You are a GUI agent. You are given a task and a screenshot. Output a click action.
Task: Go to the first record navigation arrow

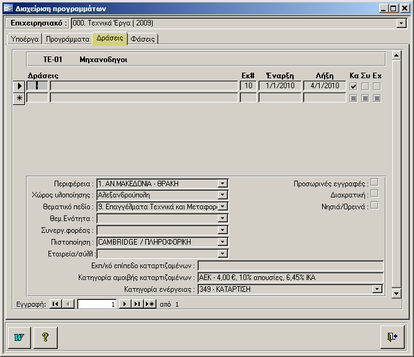55,304
